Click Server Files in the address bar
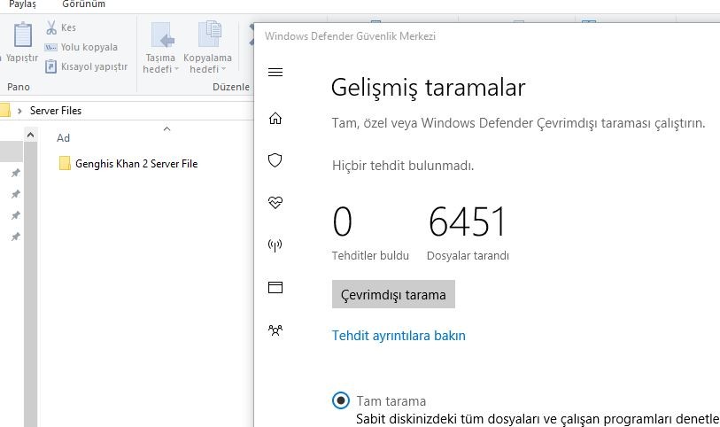The width and height of the screenshot is (720, 427). coord(56,111)
